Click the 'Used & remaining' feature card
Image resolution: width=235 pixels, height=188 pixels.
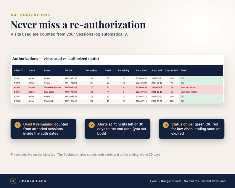pyautogui.click(x=44, y=129)
